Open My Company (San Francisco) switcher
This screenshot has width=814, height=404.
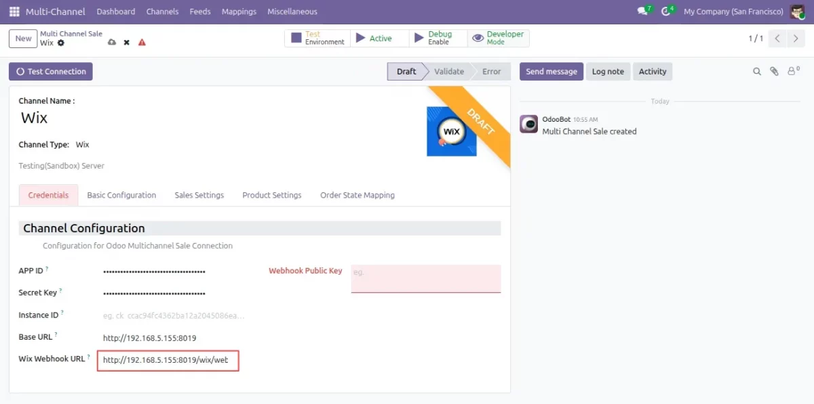(733, 12)
